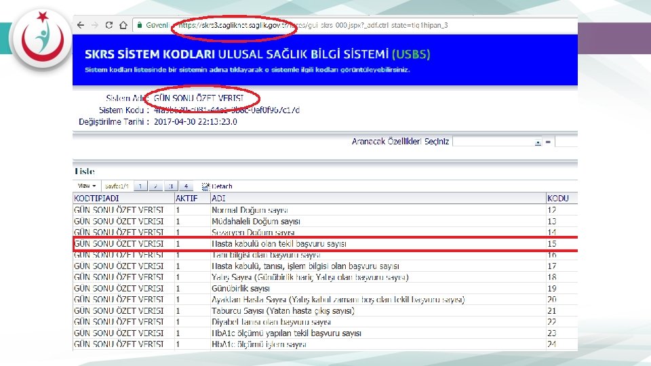This screenshot has height=366, width=651.
Task: Go to list page 4
Action: pos(186,186)
